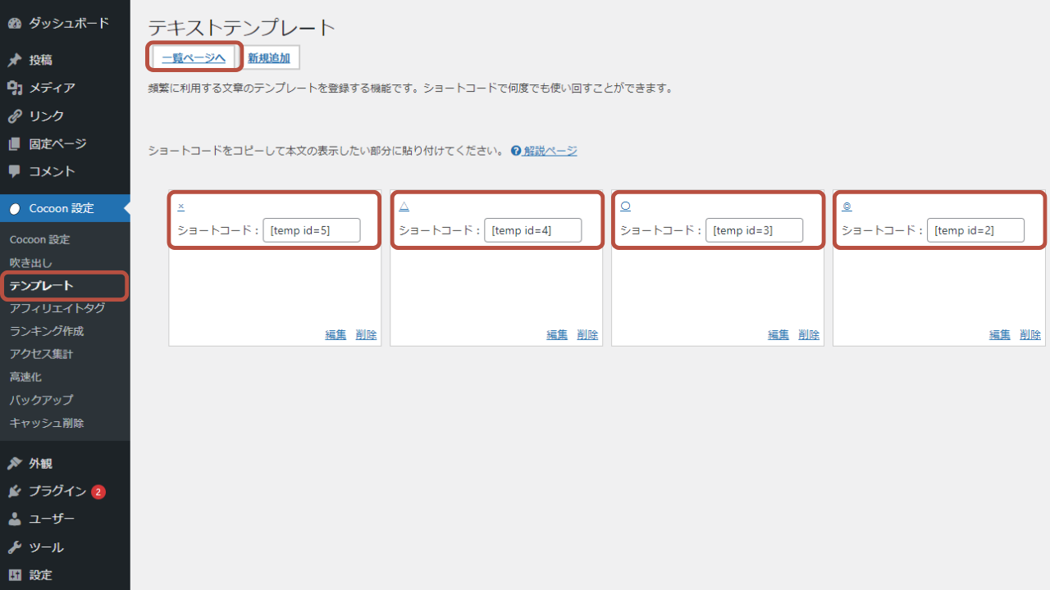Click the Tools wrench icon
Screen dimensions: 1050x590
click(15, 547)
